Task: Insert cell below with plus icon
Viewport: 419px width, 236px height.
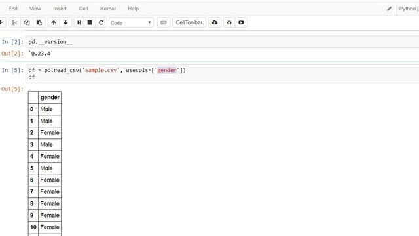Action: tap(1, 22)
